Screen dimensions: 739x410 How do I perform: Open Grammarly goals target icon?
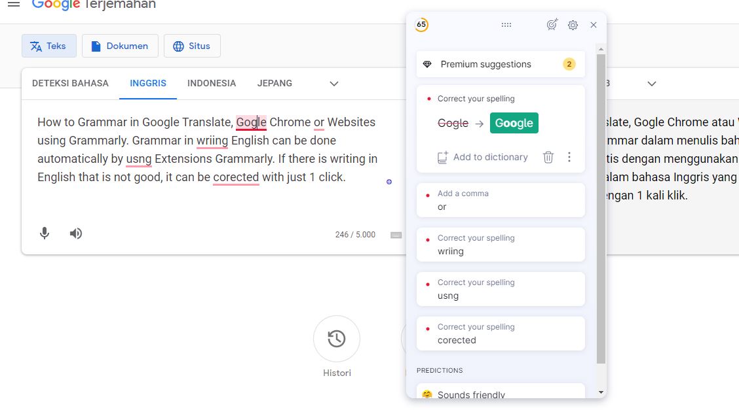(552, 24)
